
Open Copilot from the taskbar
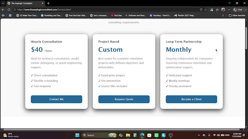tap(121, 135)
